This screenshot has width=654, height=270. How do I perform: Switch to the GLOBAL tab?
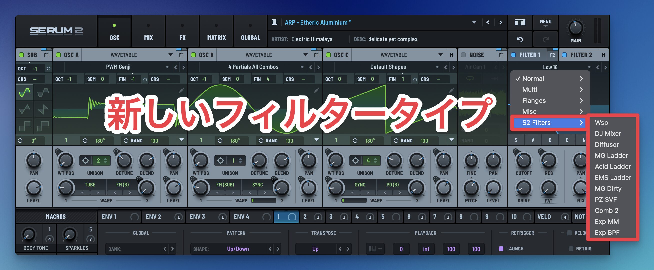250,31
